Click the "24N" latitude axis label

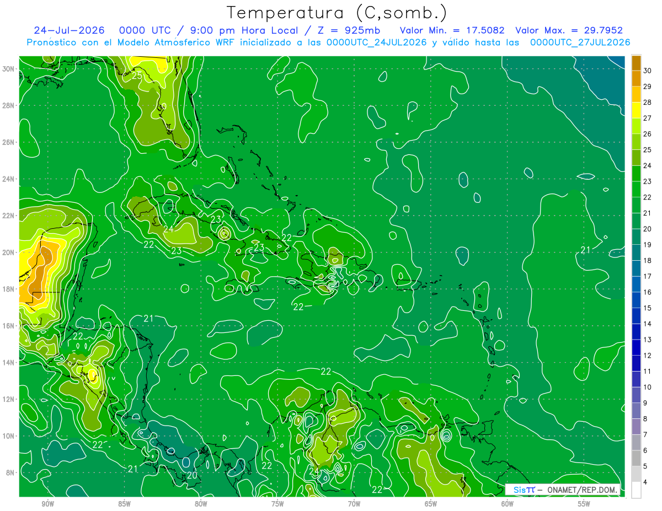coord(9,179)
